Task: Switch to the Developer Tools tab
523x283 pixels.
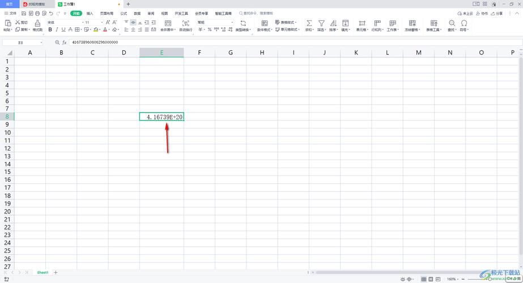Action: pyautogui.click(x=181, y=14)
